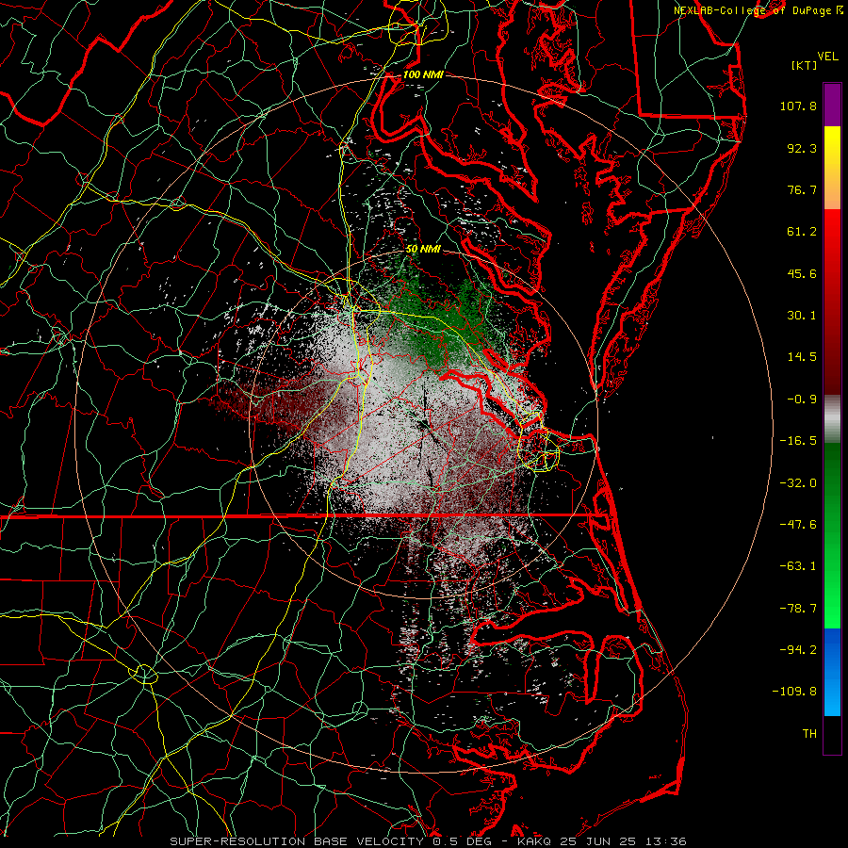Screen dimensions: 848x848
Task: Select the 92.3 velocity scale value
Action: coord(802,148)
